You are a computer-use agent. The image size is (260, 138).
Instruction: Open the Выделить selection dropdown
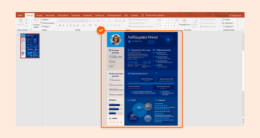coord(229,27)
